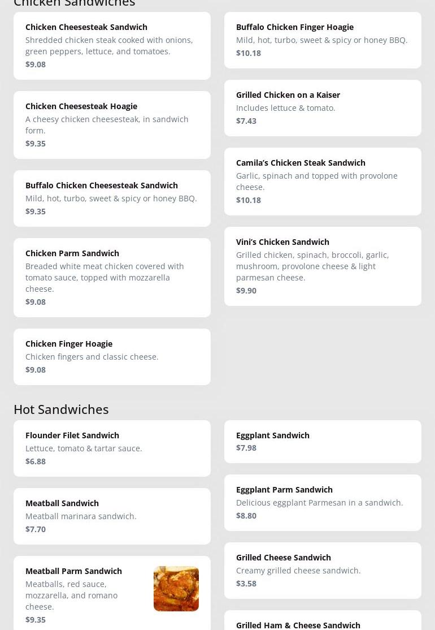Open the Chicken Finger Hoagie card
Viewport: 435px width, 630px height.
click(112, 356)
